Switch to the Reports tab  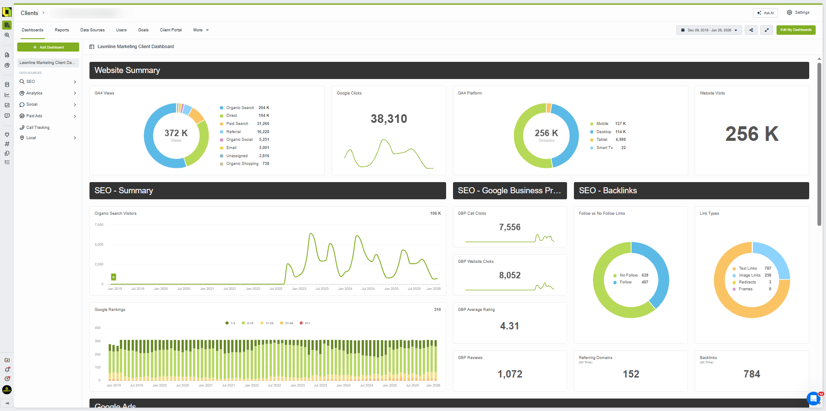(62, 30)
